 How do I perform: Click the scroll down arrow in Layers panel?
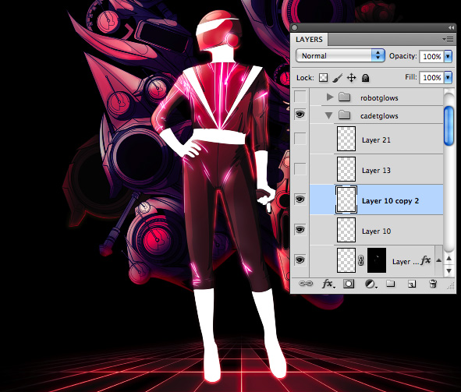coord(449,270)
